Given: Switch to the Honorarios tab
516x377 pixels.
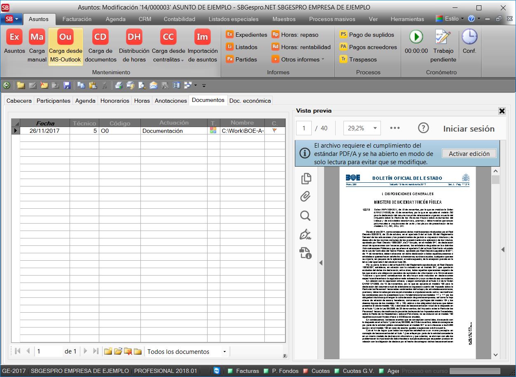Looking at the screenshot, I should point(115,101).
